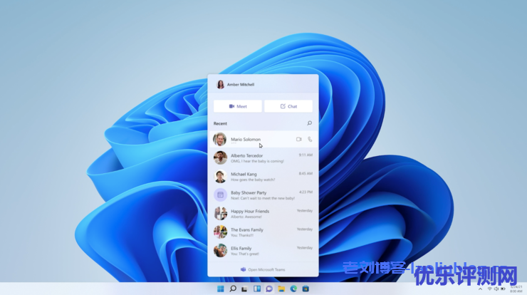This screenshot has height=295, width=527.
Task: Open the Chat icon in the taskbar
Action: [x=268, y=289]
